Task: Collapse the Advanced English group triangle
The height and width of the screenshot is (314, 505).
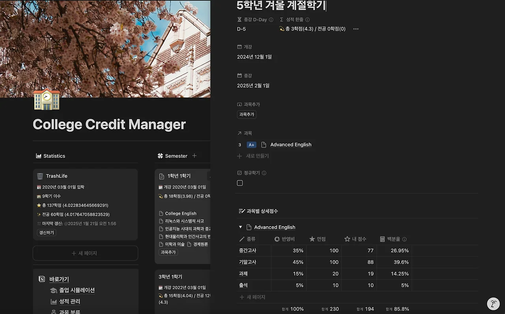Action: click(x=241, y=227)
